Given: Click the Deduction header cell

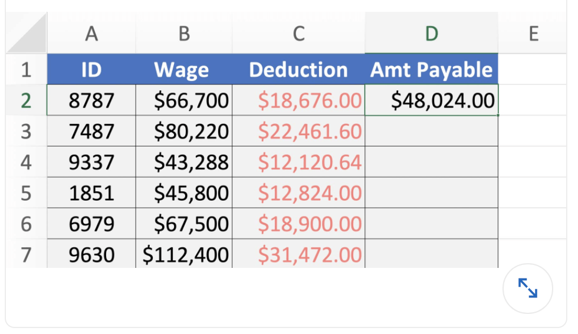Looking at the screenshot, I should pos(298,70).
